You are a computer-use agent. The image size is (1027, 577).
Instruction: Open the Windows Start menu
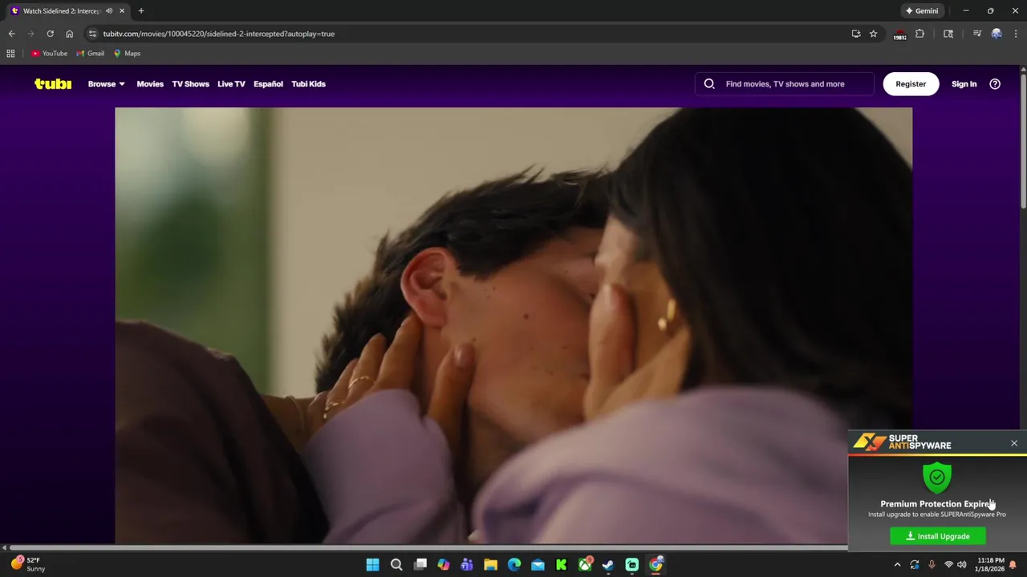372,565
